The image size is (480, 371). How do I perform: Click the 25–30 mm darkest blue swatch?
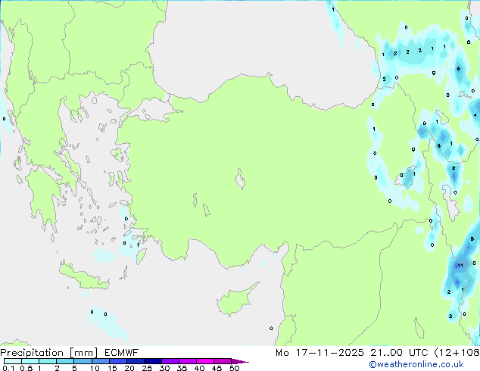pos(152,361)
